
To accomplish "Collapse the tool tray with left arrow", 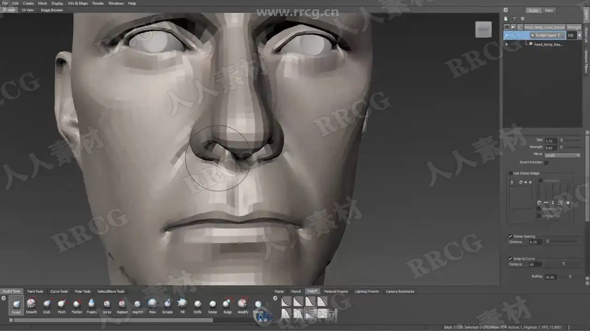I will (4, 298).
